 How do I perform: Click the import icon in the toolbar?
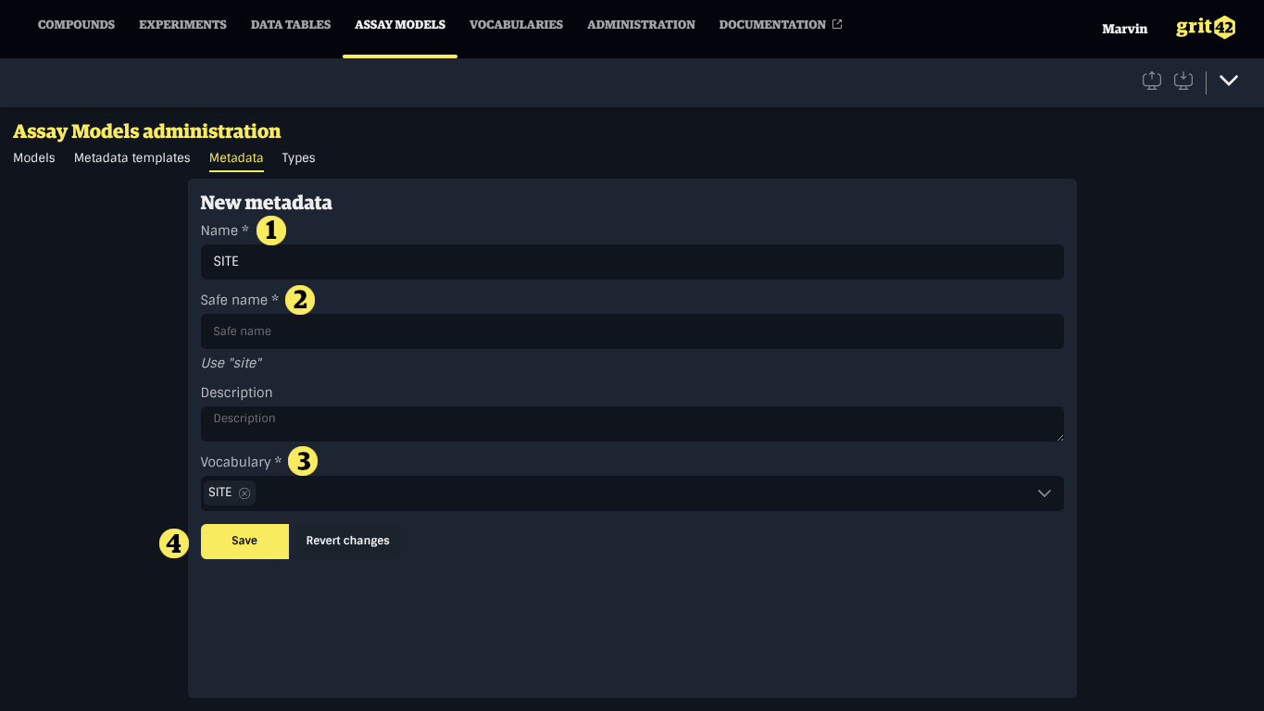click(1152, 81)
